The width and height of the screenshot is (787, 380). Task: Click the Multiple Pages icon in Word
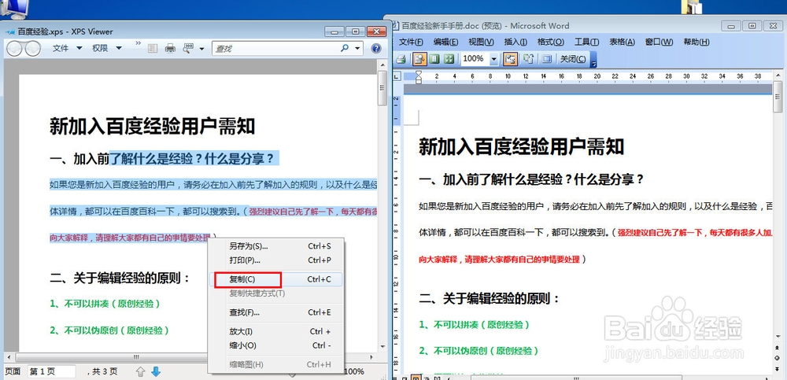pos(449,59)
